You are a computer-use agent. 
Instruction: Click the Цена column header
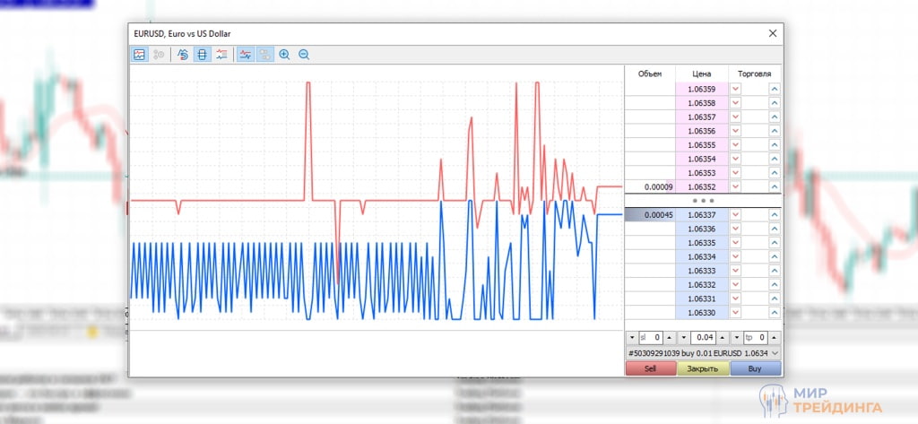pyautogui.click(x=702, y=74)
